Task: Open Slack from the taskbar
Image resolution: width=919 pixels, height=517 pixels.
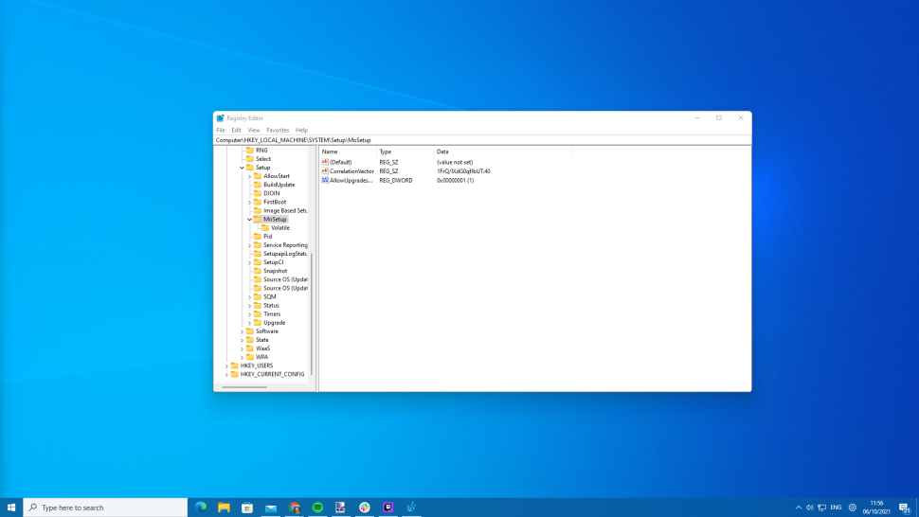Action: pos(364,508)
